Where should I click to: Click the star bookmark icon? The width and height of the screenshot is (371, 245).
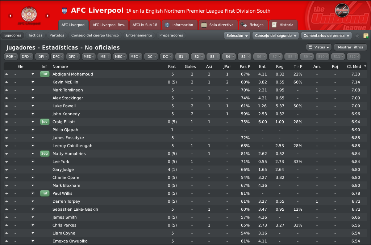point(357,35)
